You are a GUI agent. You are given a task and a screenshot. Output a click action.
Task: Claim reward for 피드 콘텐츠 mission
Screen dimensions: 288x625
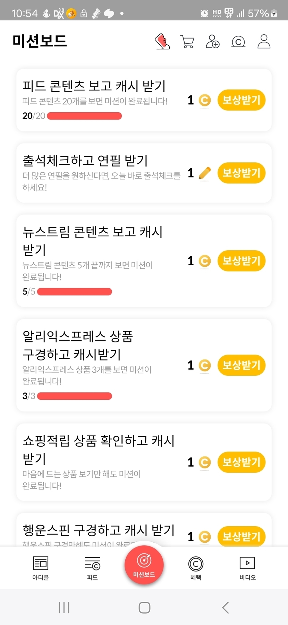point(242,100)
